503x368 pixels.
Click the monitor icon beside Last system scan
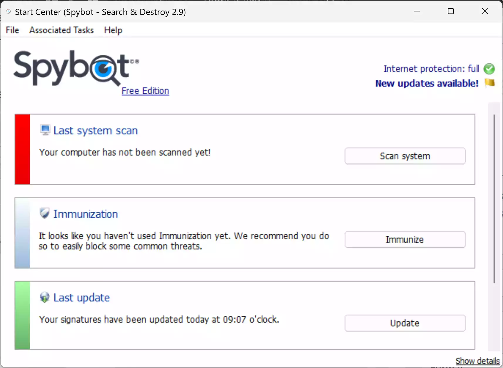pos(45,129)
